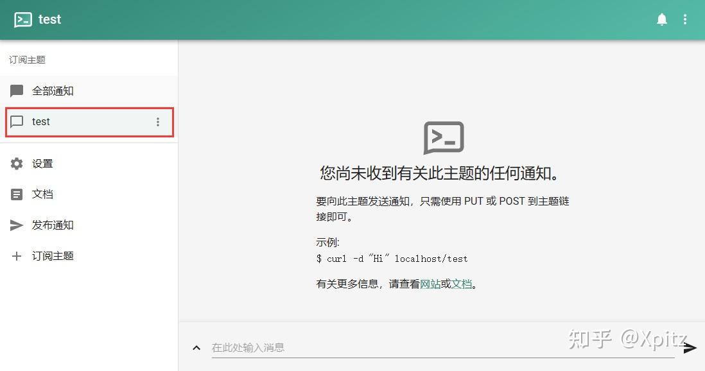This screenshot has height=371, width=705.
Task: Select the 全部通知 flag icon
Action: [17, 91]
